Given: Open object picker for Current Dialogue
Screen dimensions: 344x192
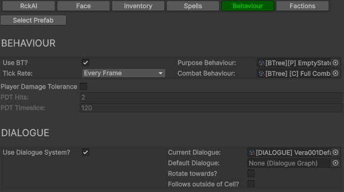Looking at the screenshot, I should 335,152.
